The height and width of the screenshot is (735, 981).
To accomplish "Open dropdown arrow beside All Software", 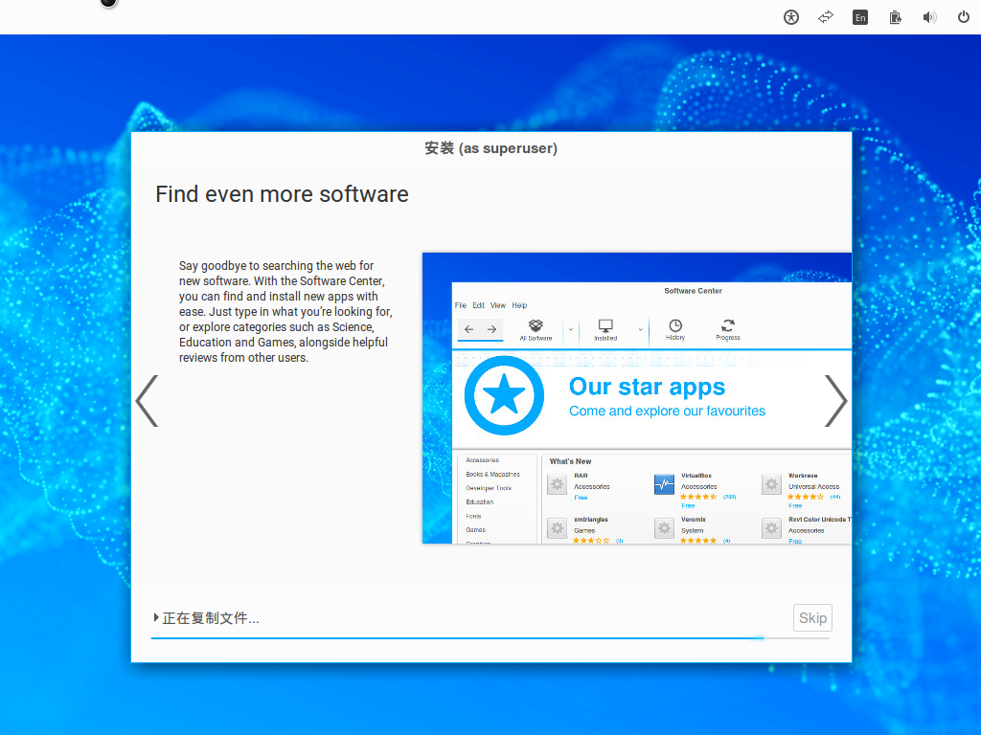I will 571,329.
